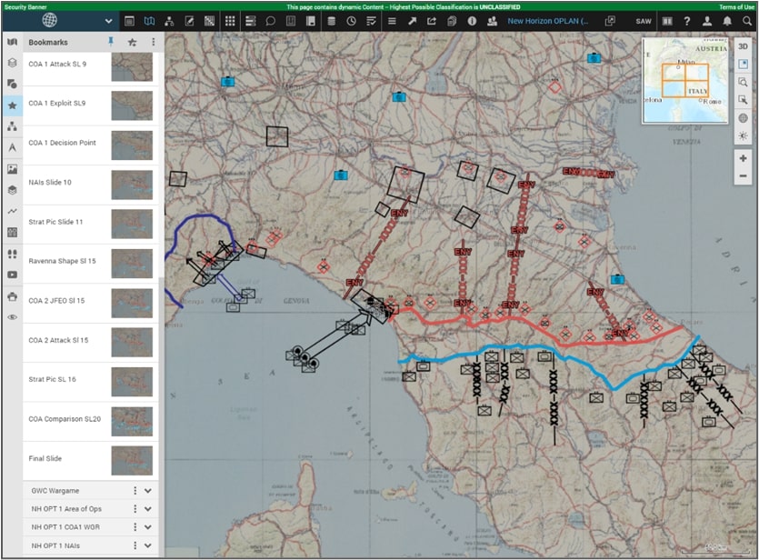Click the video player sidebar icon

(12, 275)
